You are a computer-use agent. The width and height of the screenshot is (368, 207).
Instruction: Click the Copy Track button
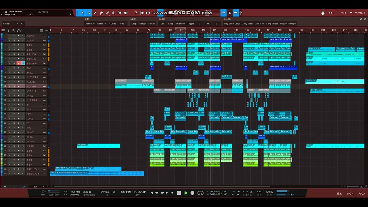tap(248, 24)
